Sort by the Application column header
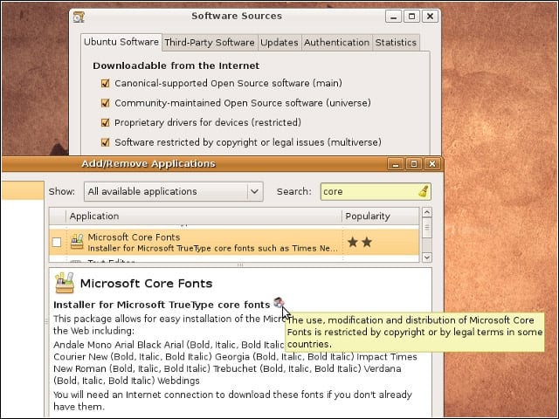This screenshot has height=419, width=559. click(x=204, y=216)
